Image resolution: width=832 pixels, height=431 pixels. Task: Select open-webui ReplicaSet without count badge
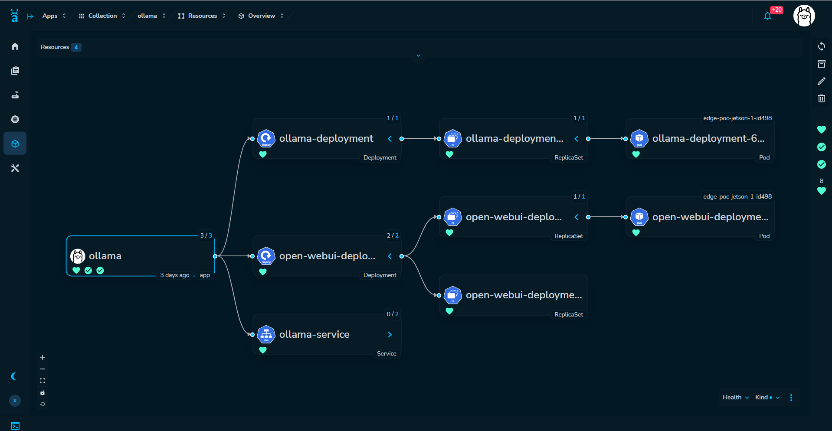coord(514,295)
